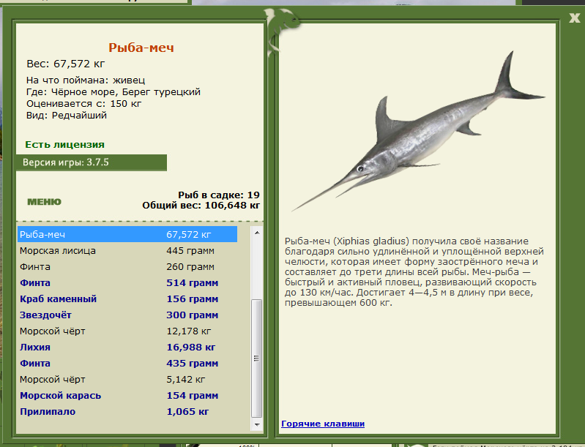585x447 pixels.
Task: Select the Финта 435 грамм row
Action: click(x=127, y=363)
